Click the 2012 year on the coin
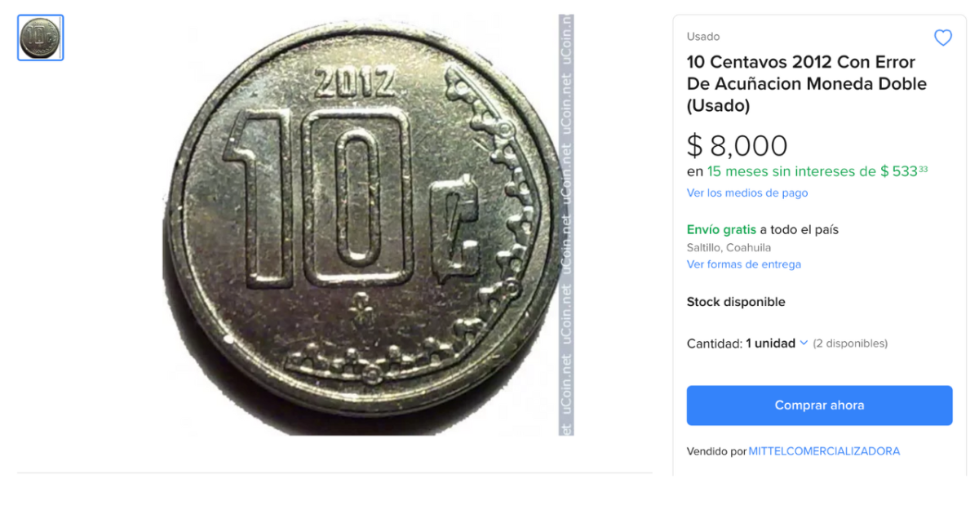The height and width of the screenshot is (514, 979). point(353,82)
